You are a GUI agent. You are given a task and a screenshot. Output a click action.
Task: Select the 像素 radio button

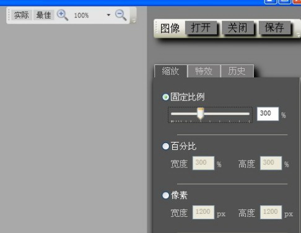(x=165, y=195)
